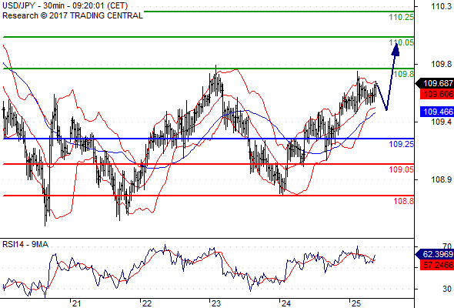Click the red 57.2466 RSI MA tag
454x308 pixels.
point(437,265)
